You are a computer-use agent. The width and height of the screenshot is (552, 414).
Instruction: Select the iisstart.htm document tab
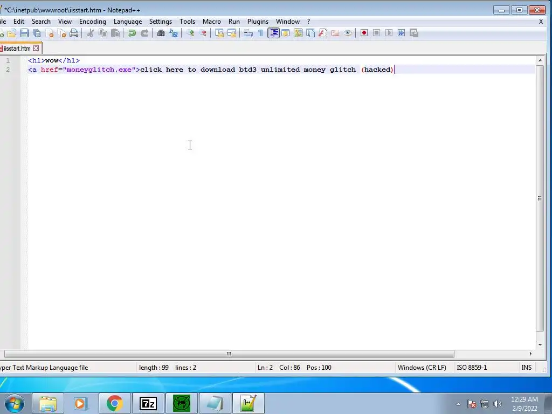point(17,49)
